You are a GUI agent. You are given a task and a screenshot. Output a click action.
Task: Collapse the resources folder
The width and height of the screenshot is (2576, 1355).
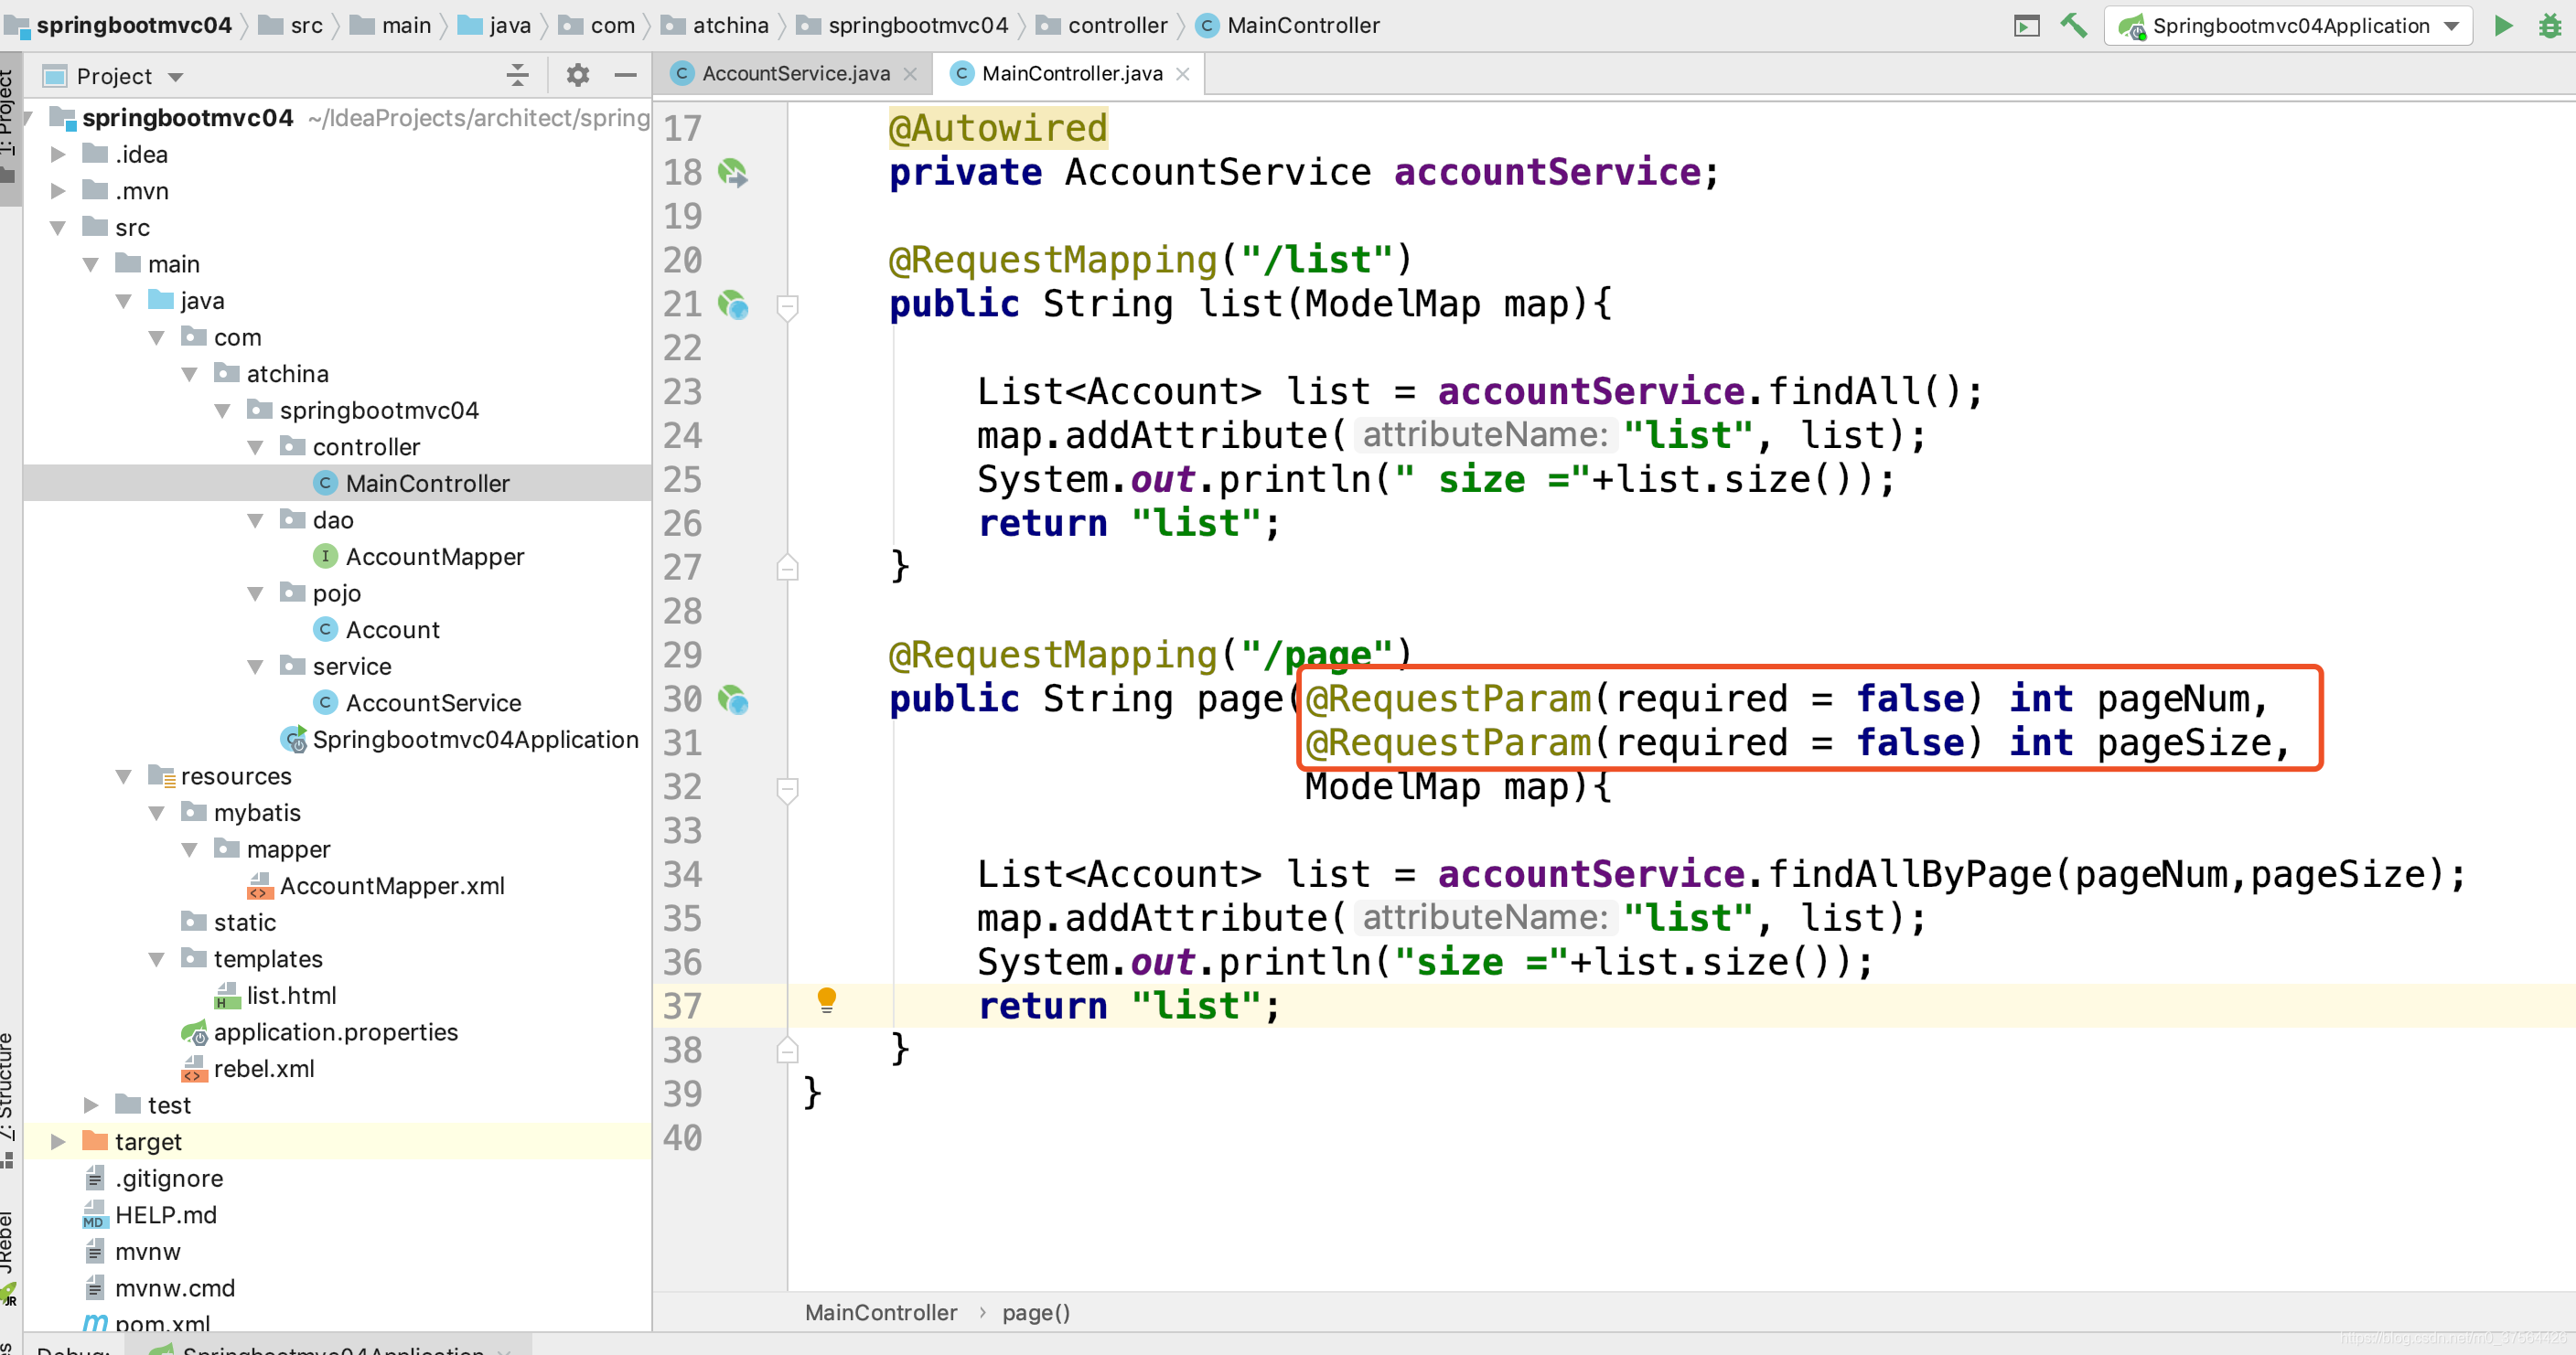click(x=124, y=776)
